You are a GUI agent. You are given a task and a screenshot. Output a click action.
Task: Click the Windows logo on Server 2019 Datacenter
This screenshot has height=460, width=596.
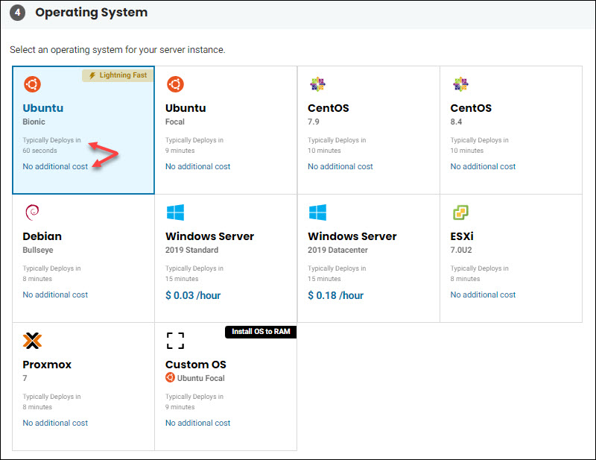pyautogui.click(x=318, y=212)
